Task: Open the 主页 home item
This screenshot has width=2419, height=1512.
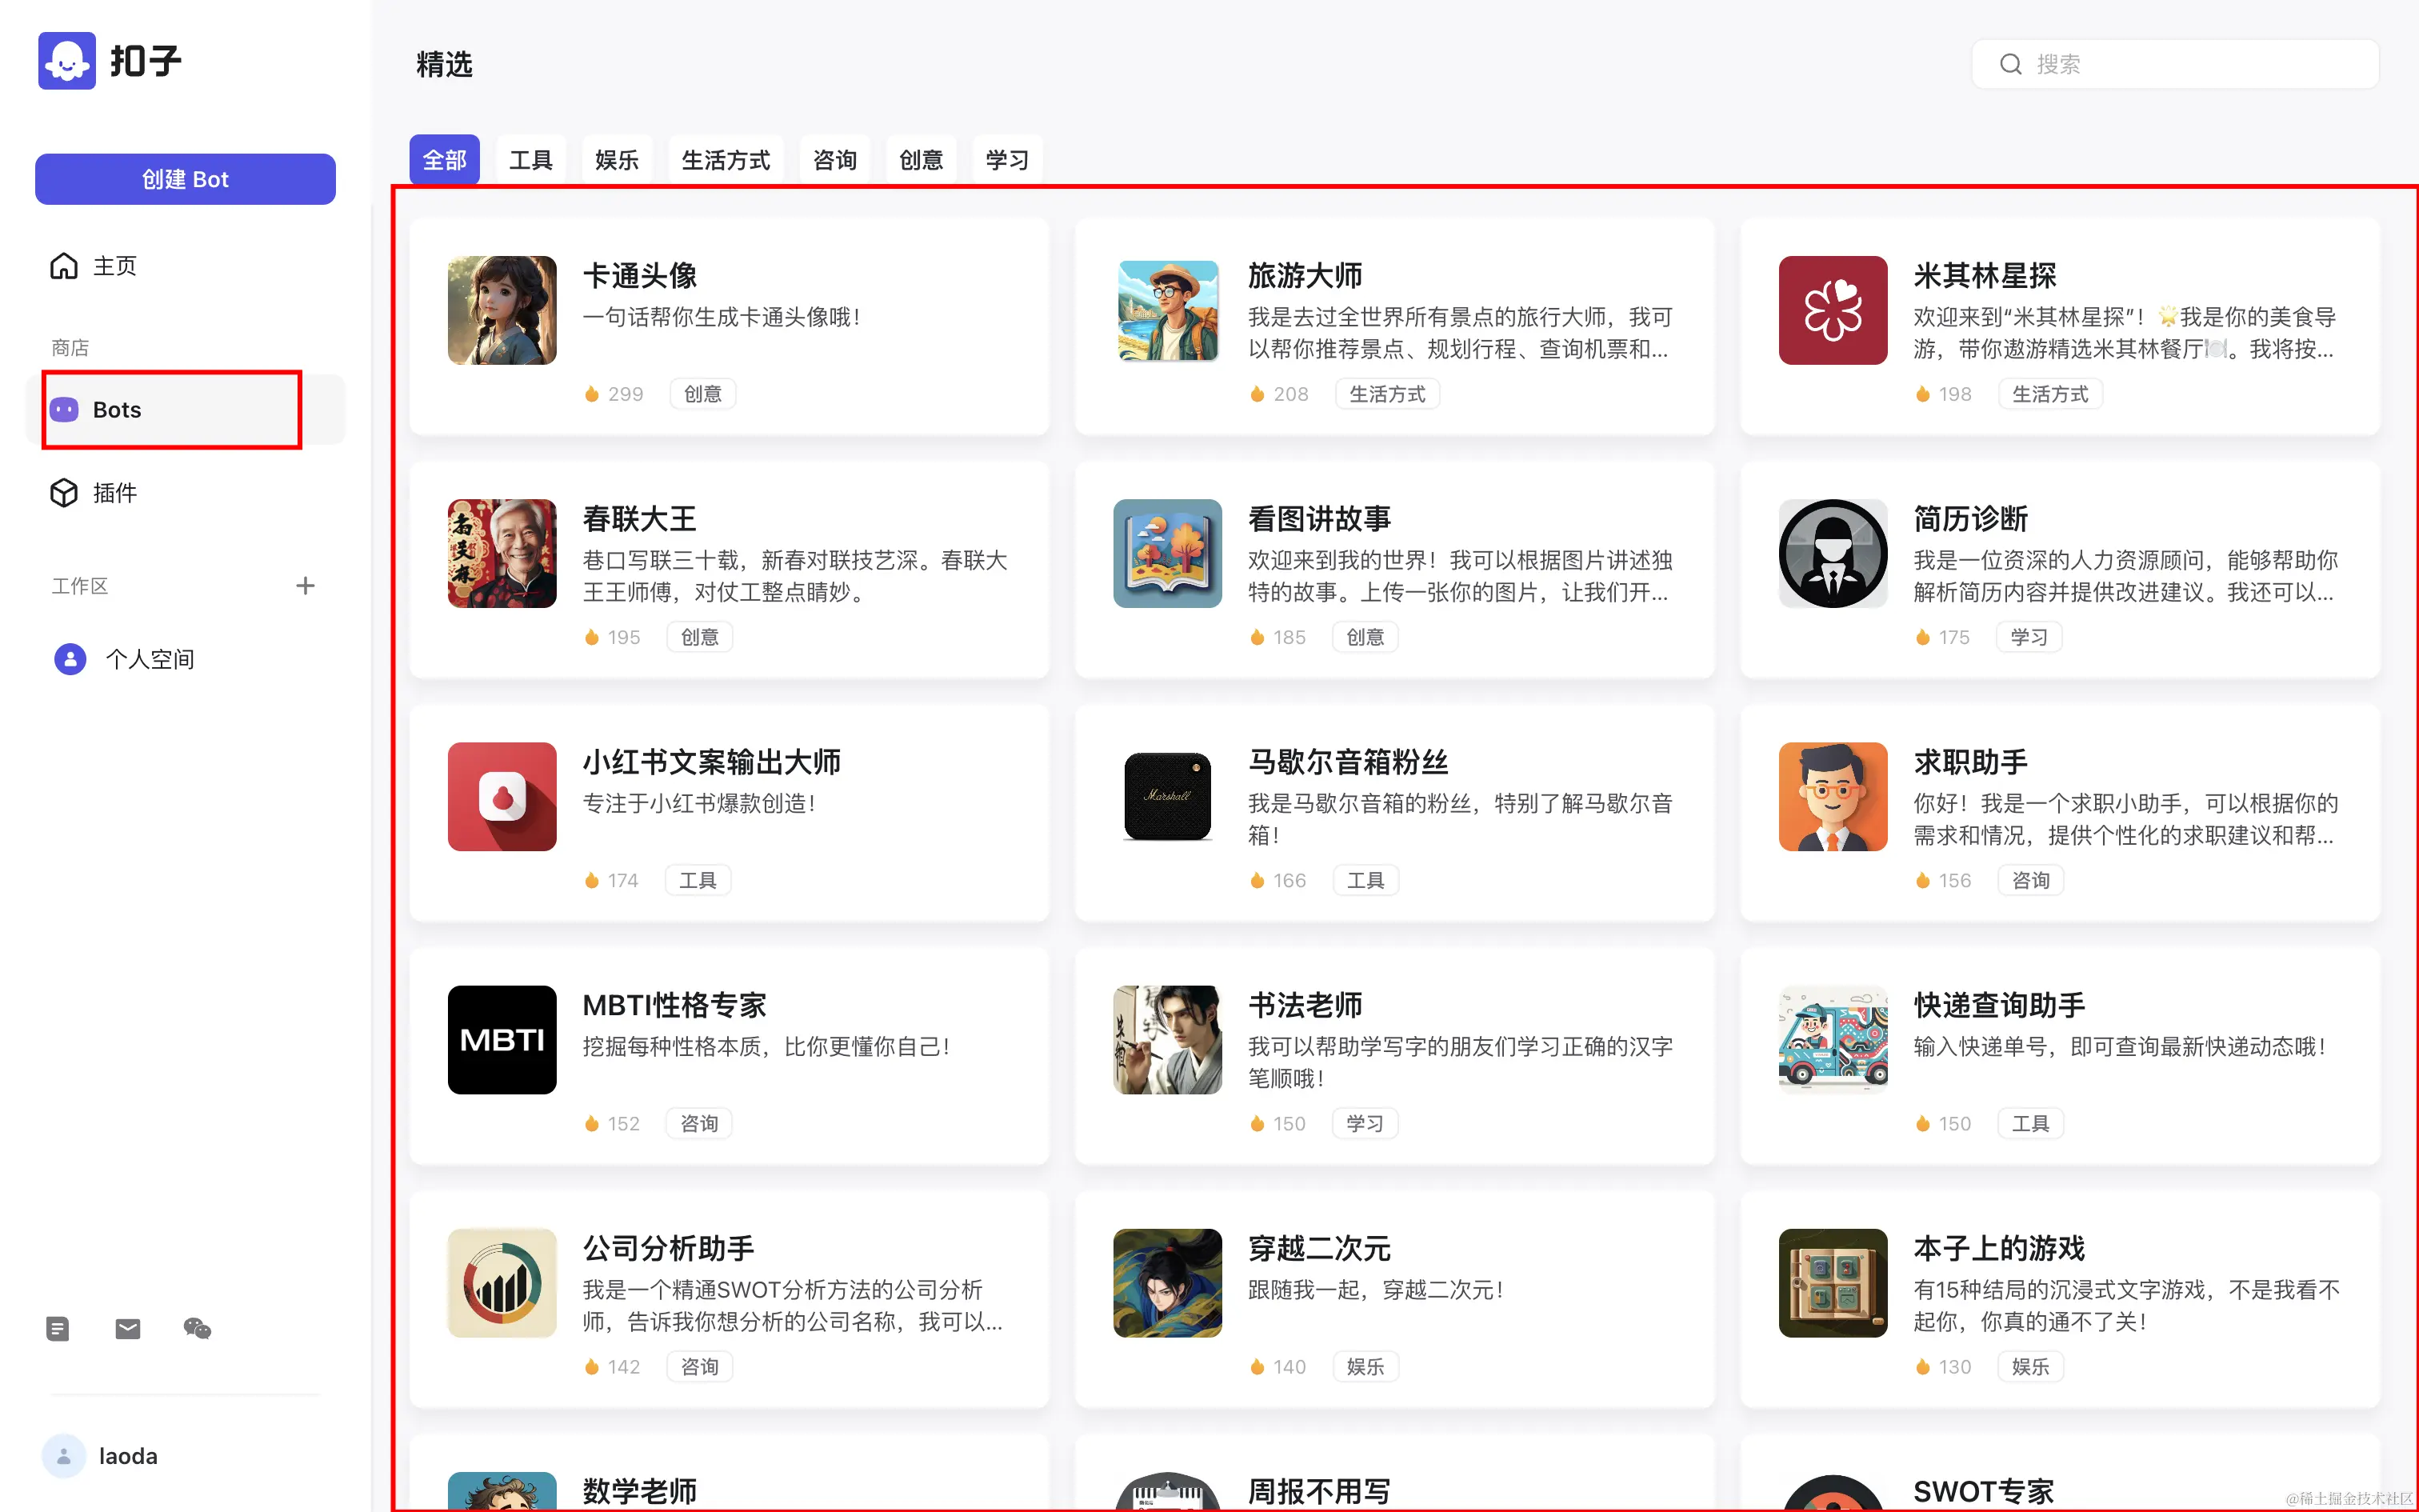Action: [115, 266]
